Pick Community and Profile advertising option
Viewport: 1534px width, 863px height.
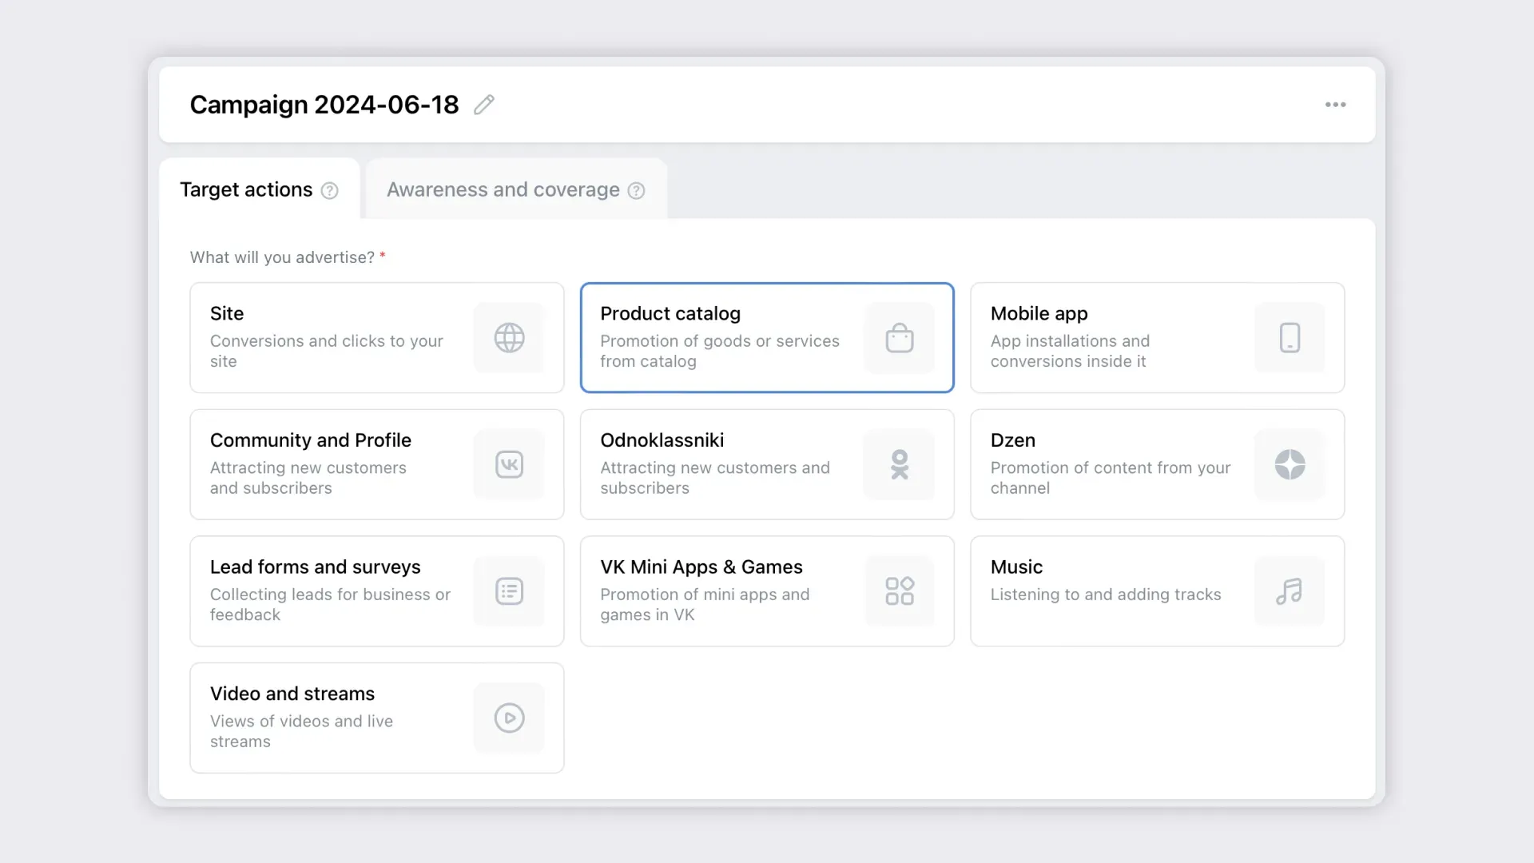tap(310, 440)
